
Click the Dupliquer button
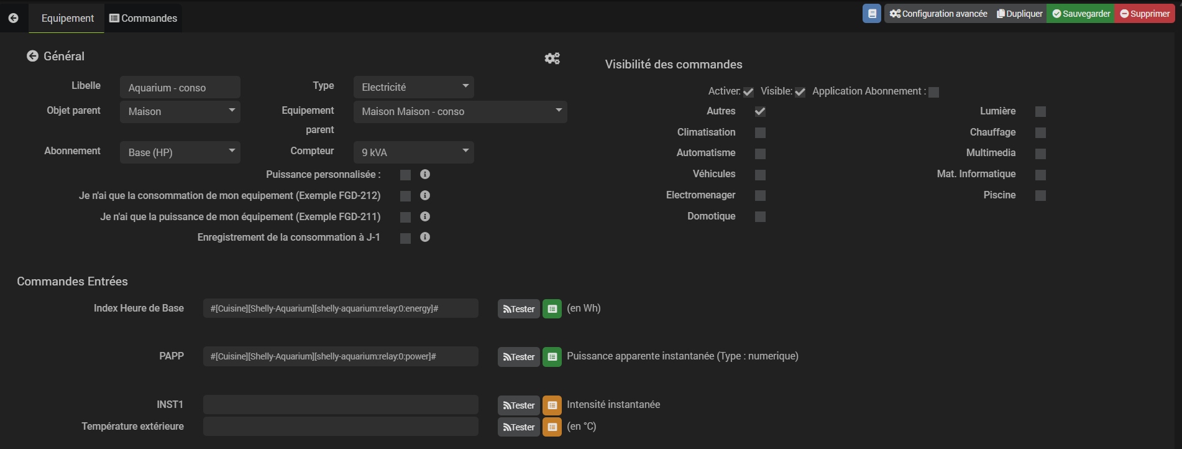coord(1019,14)
